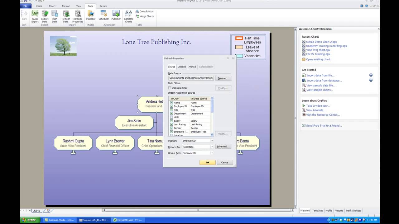Open recent chart !Altula Demo Chart 2.opx
Screen dimensions: 399x224
(321, 42)
